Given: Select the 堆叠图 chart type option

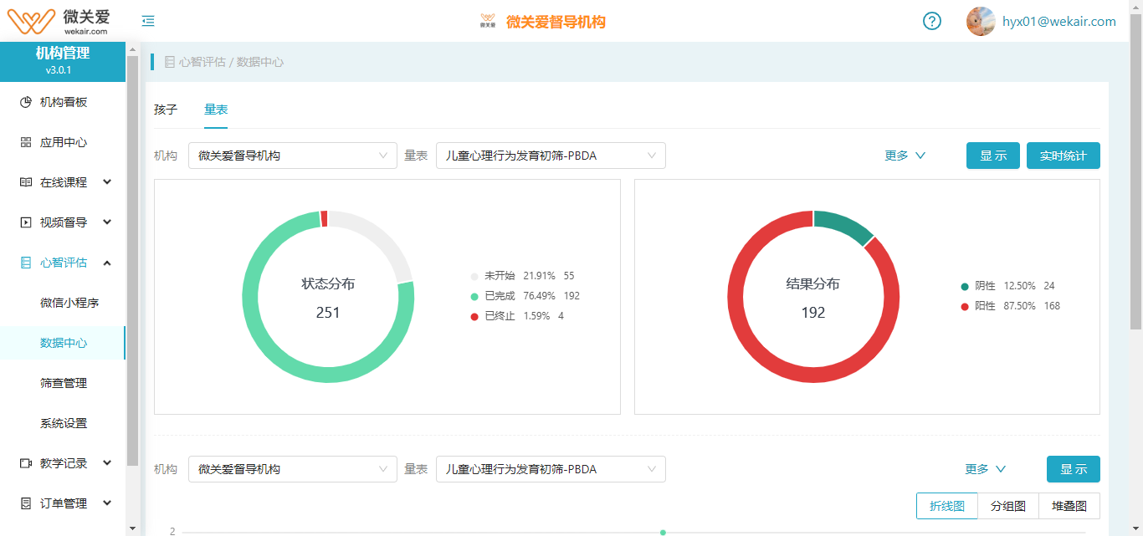Looking at the screenshot, I should 1069,506.
